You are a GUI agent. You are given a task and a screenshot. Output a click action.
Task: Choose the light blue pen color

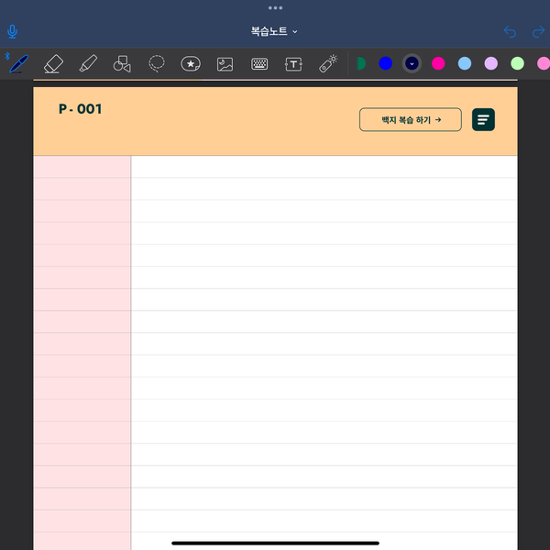pos(465,63)
